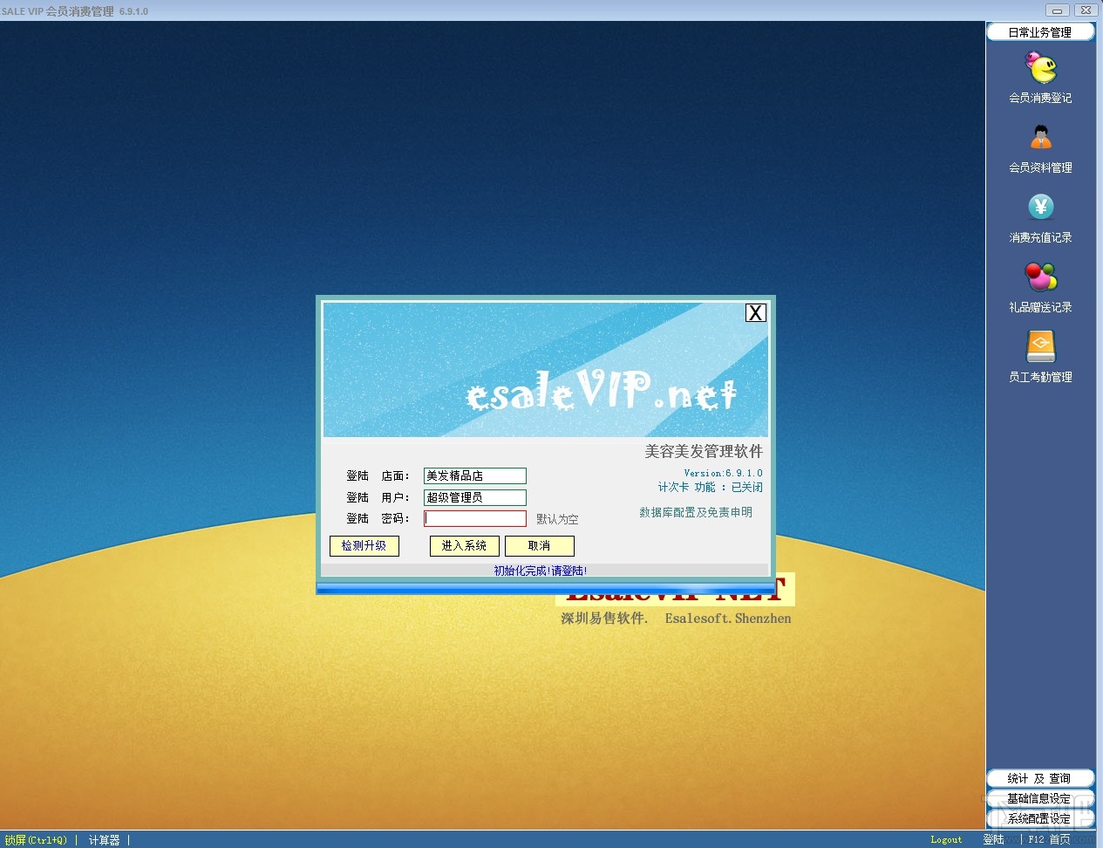Click Logout in the status bar

click(946, 839)
